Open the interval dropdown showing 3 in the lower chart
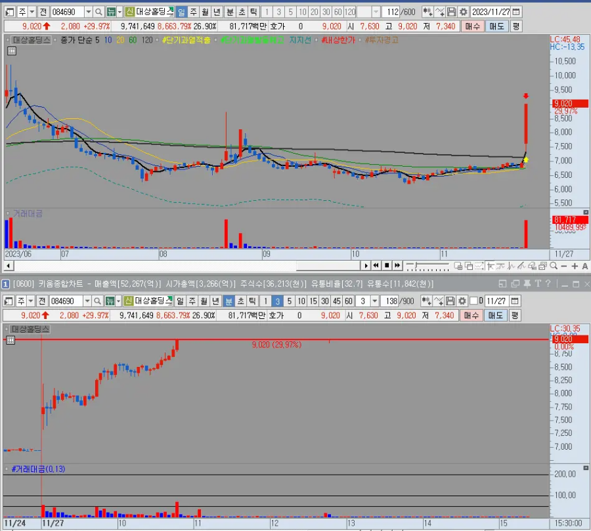This screenshot has height=531, width=591. click(x=375, y=301)
